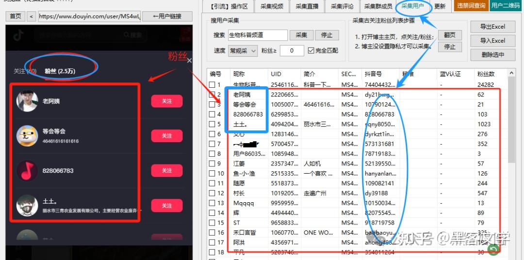Viewport: 524px width, 260px height.
Task: Go to 首页 in the browser panel
Action: (16, 16)
